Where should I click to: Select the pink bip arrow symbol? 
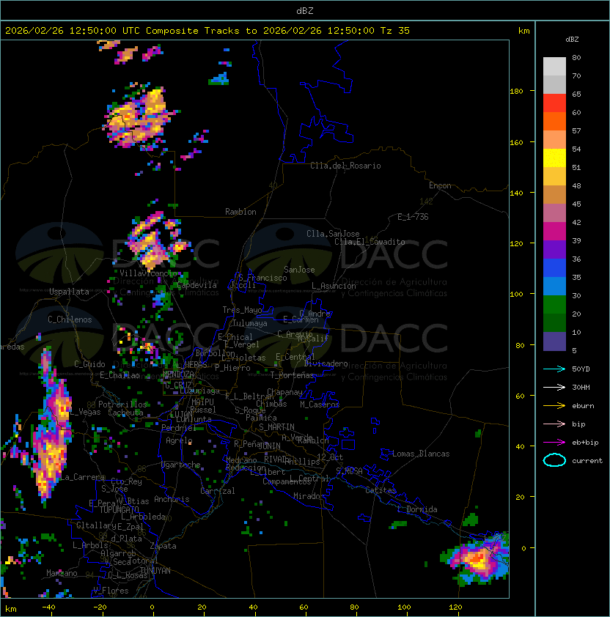pyautogui.click(x=554, y=424)
